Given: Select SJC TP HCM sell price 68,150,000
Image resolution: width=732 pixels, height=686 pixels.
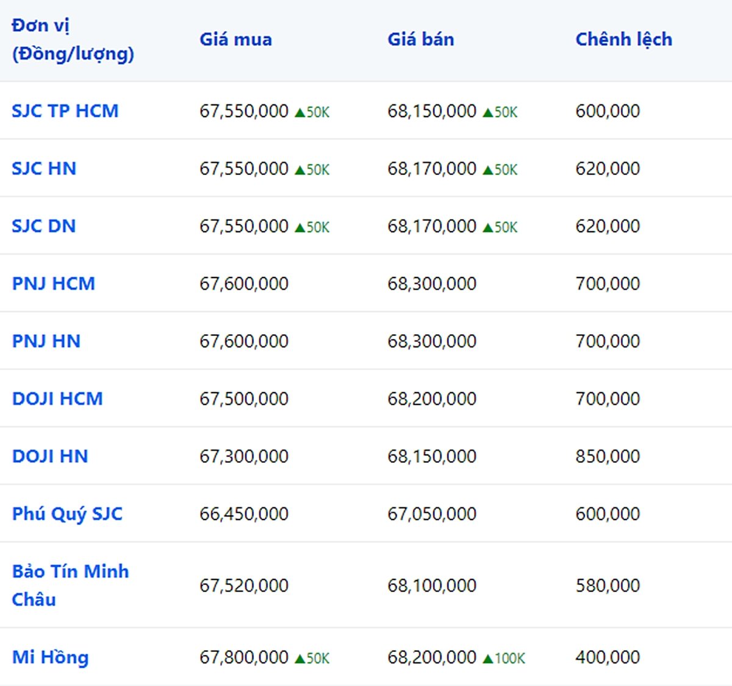Looking at the screenshot, I should 432,111.
